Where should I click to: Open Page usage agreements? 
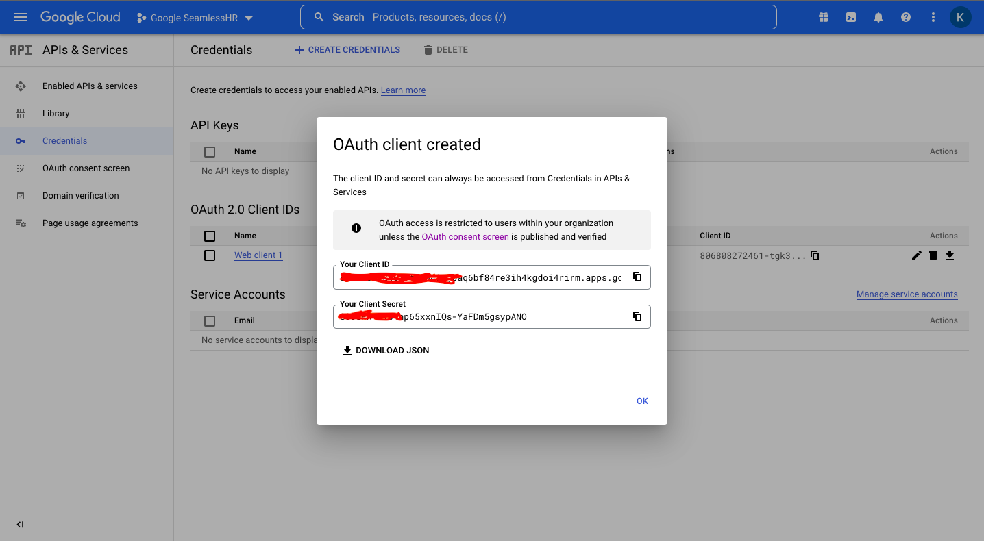tap(90, 223)
